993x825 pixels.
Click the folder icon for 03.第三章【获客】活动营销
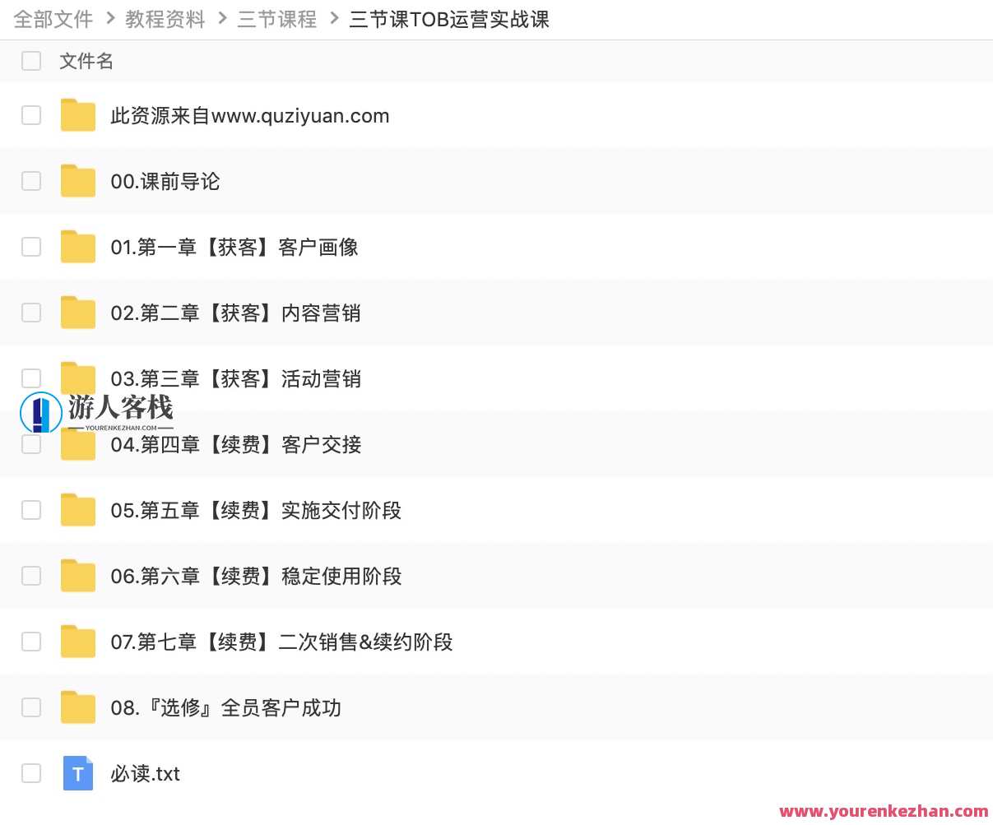point(77,378)
